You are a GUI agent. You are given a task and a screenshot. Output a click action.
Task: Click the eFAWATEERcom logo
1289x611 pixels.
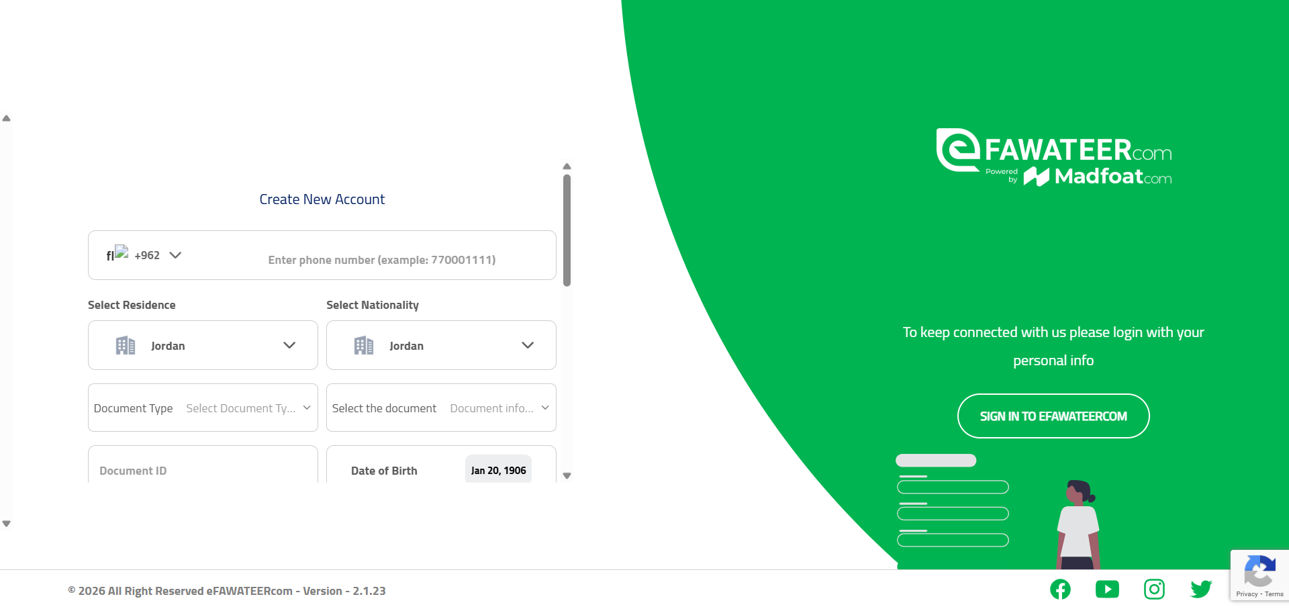coord(1053,158)
